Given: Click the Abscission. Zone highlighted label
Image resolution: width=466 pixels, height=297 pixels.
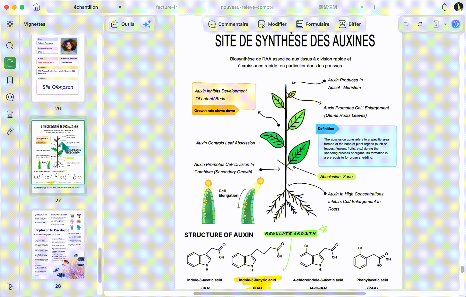Looking at the screenshot, I should click(x=336, y=177).
